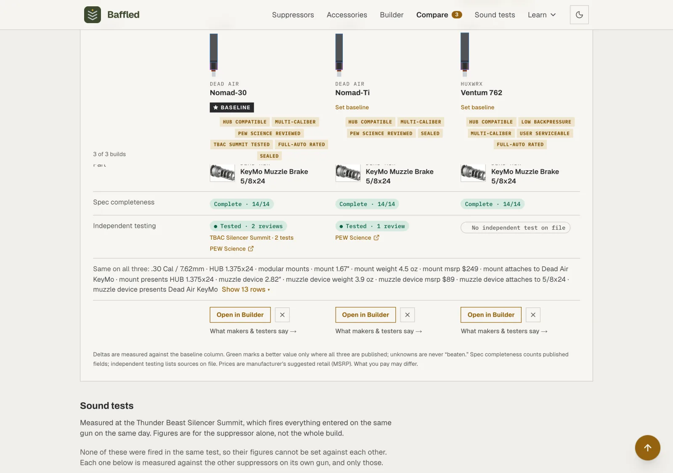Screen dimensions: 673x473
Task: Click Tested · 1 review badge
Action: pyautogui.click(x=372, y=226)
